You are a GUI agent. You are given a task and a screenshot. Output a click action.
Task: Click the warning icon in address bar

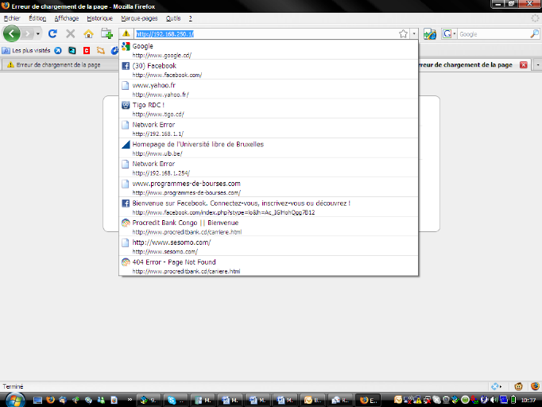[x=126, y=34]
